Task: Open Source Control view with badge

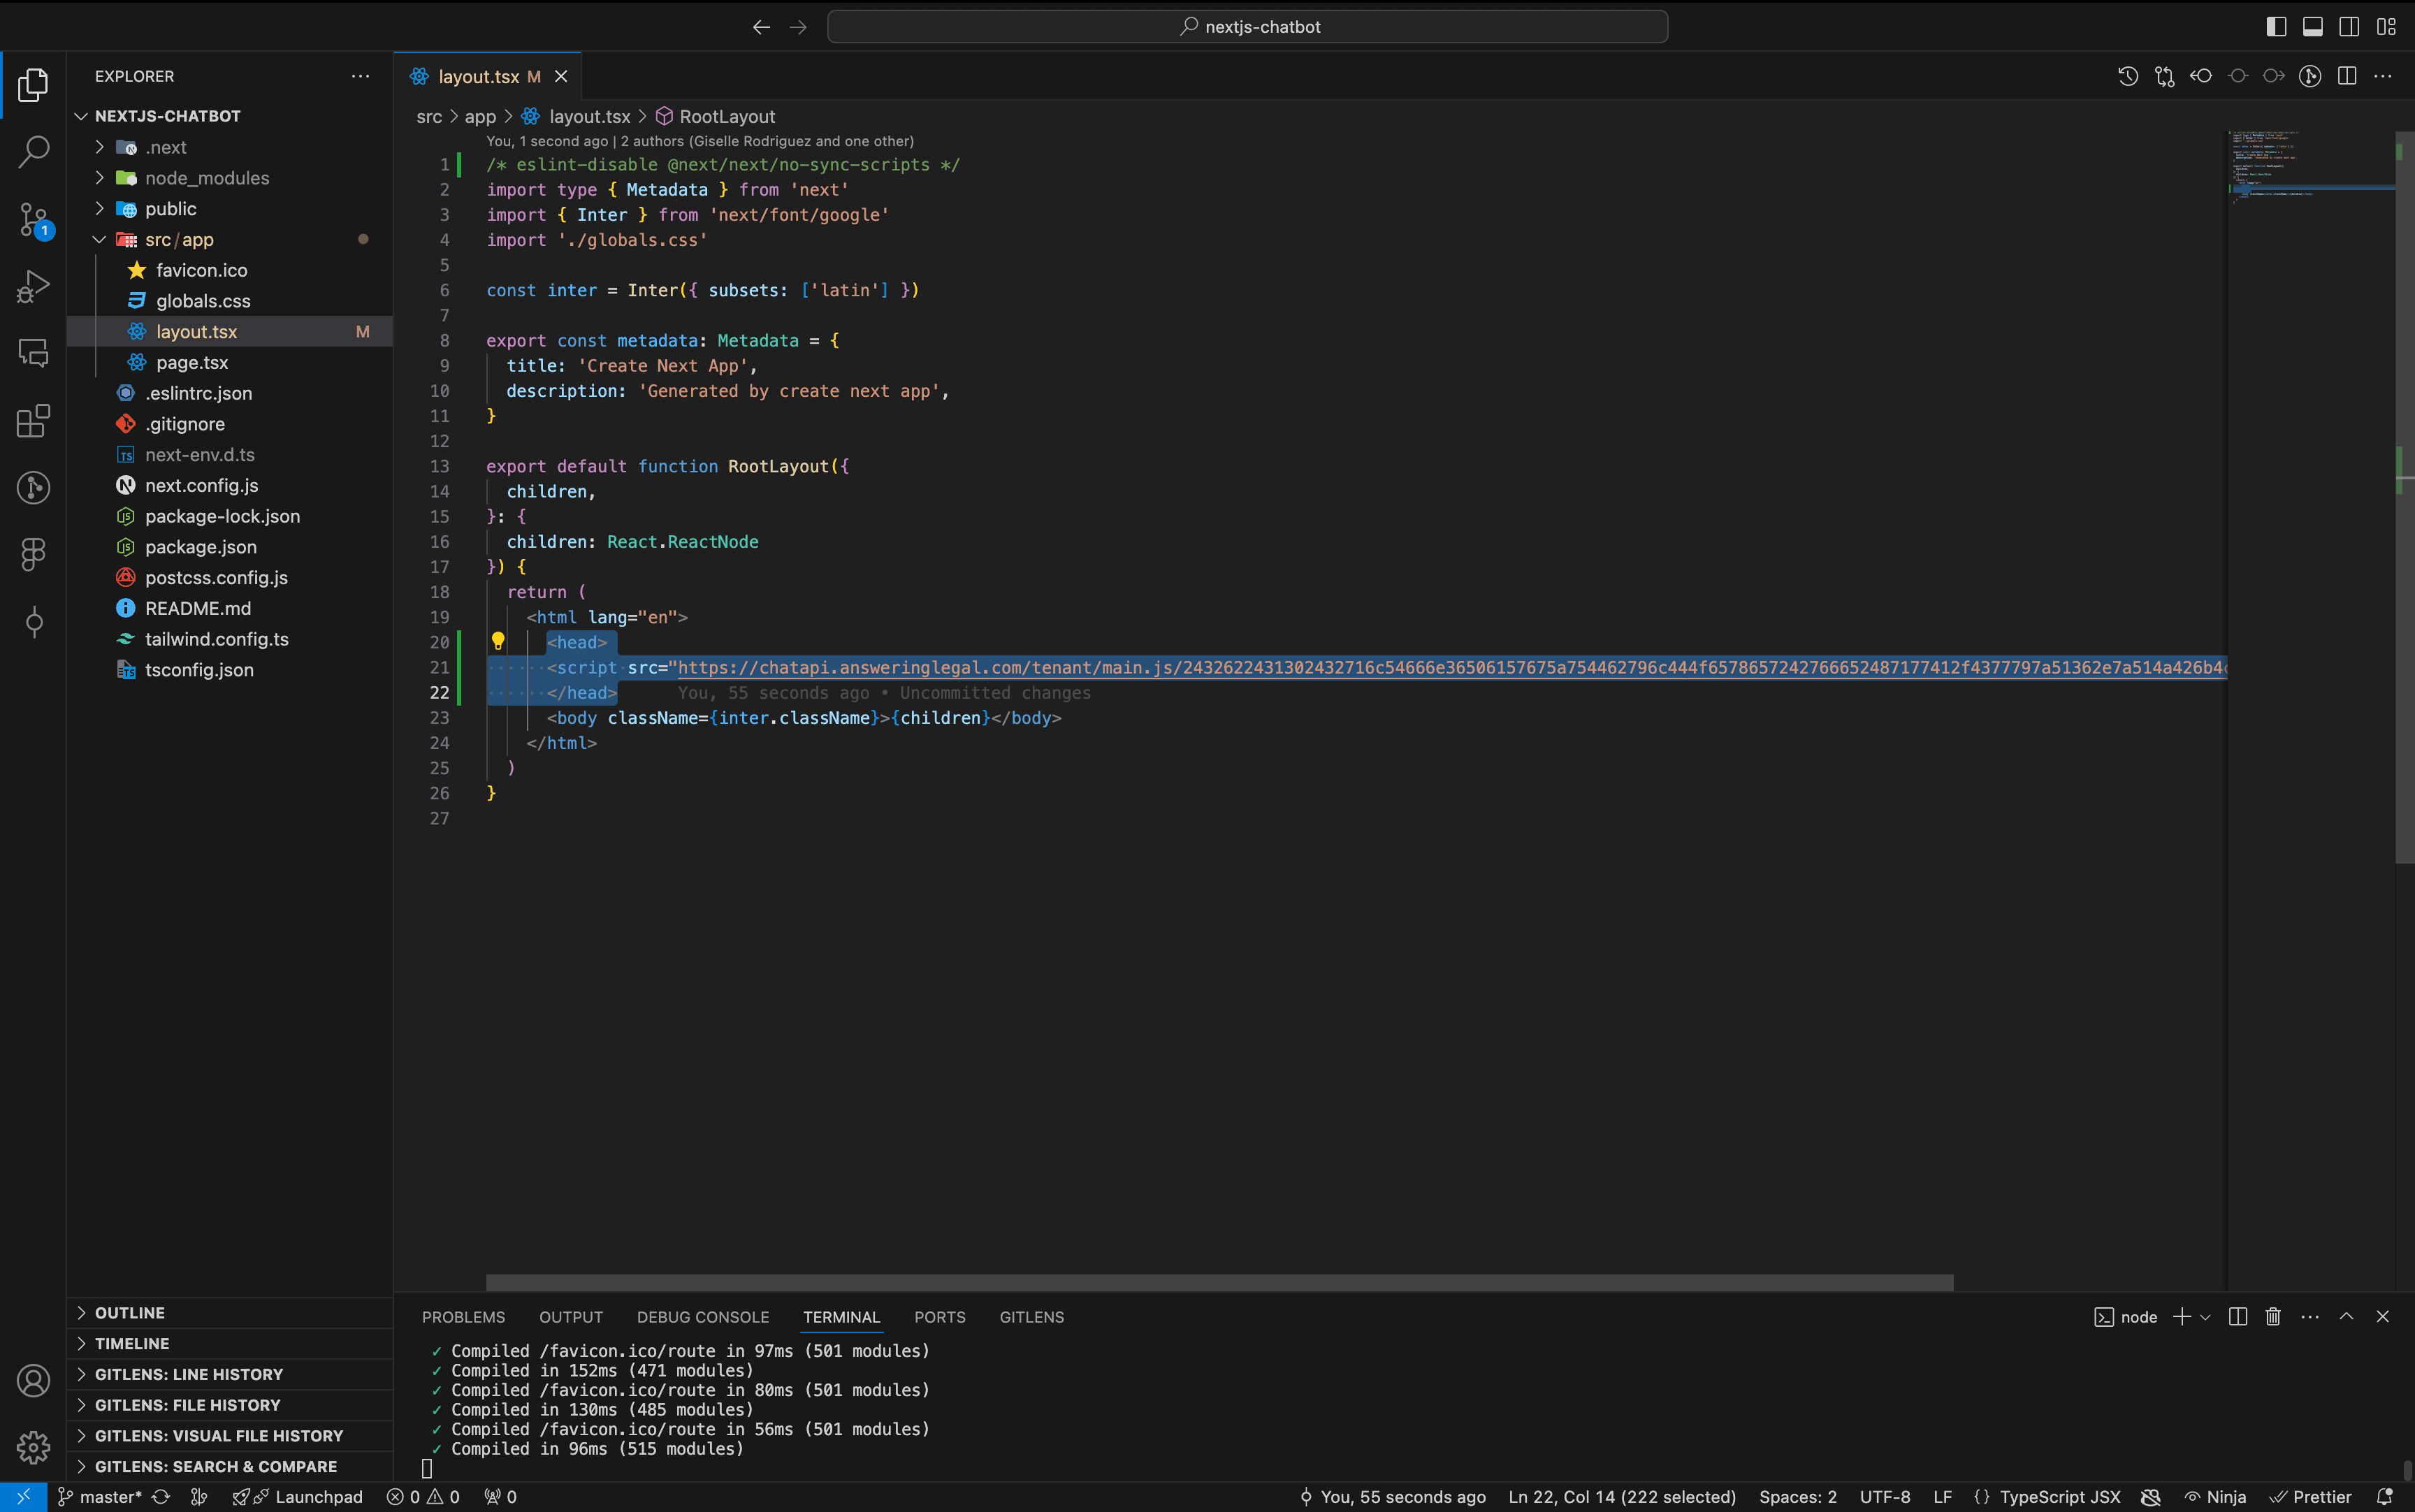Action: pyautogui.click(x=33, y=219)
